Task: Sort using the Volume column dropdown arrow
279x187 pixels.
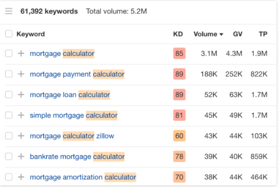Action: pyautogui.click(x=221, y=35)
